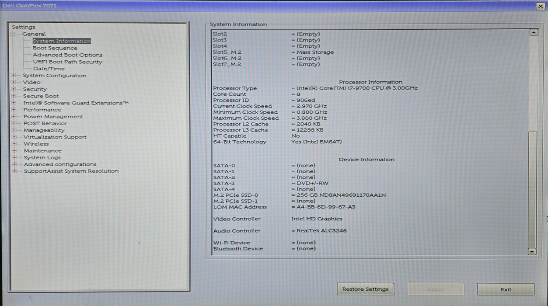The height and width of the screenshot is (306, 548).
Task: Open the Boot Sequence settings
Action: tap(55, 48)
